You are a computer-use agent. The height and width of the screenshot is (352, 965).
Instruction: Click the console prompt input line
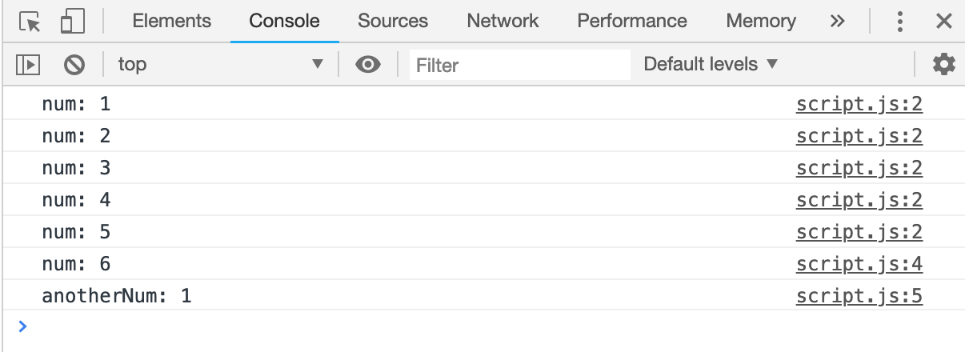coord(480,326)
